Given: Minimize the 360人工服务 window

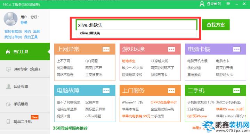Looking at the screenshot, I should [237, 4].
